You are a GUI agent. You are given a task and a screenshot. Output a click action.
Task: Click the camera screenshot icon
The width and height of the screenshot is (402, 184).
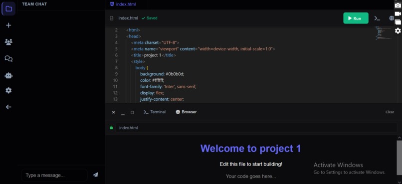click(x=398, y=5)
